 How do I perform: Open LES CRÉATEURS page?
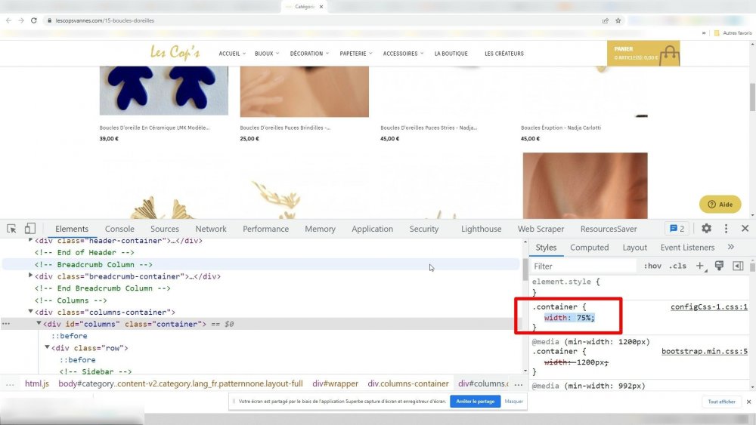(x=503, y=54)
